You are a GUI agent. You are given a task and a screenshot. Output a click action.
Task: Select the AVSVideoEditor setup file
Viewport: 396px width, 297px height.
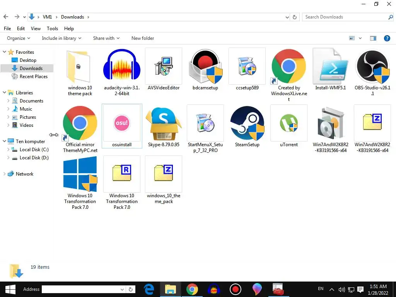tap(164, 70)
